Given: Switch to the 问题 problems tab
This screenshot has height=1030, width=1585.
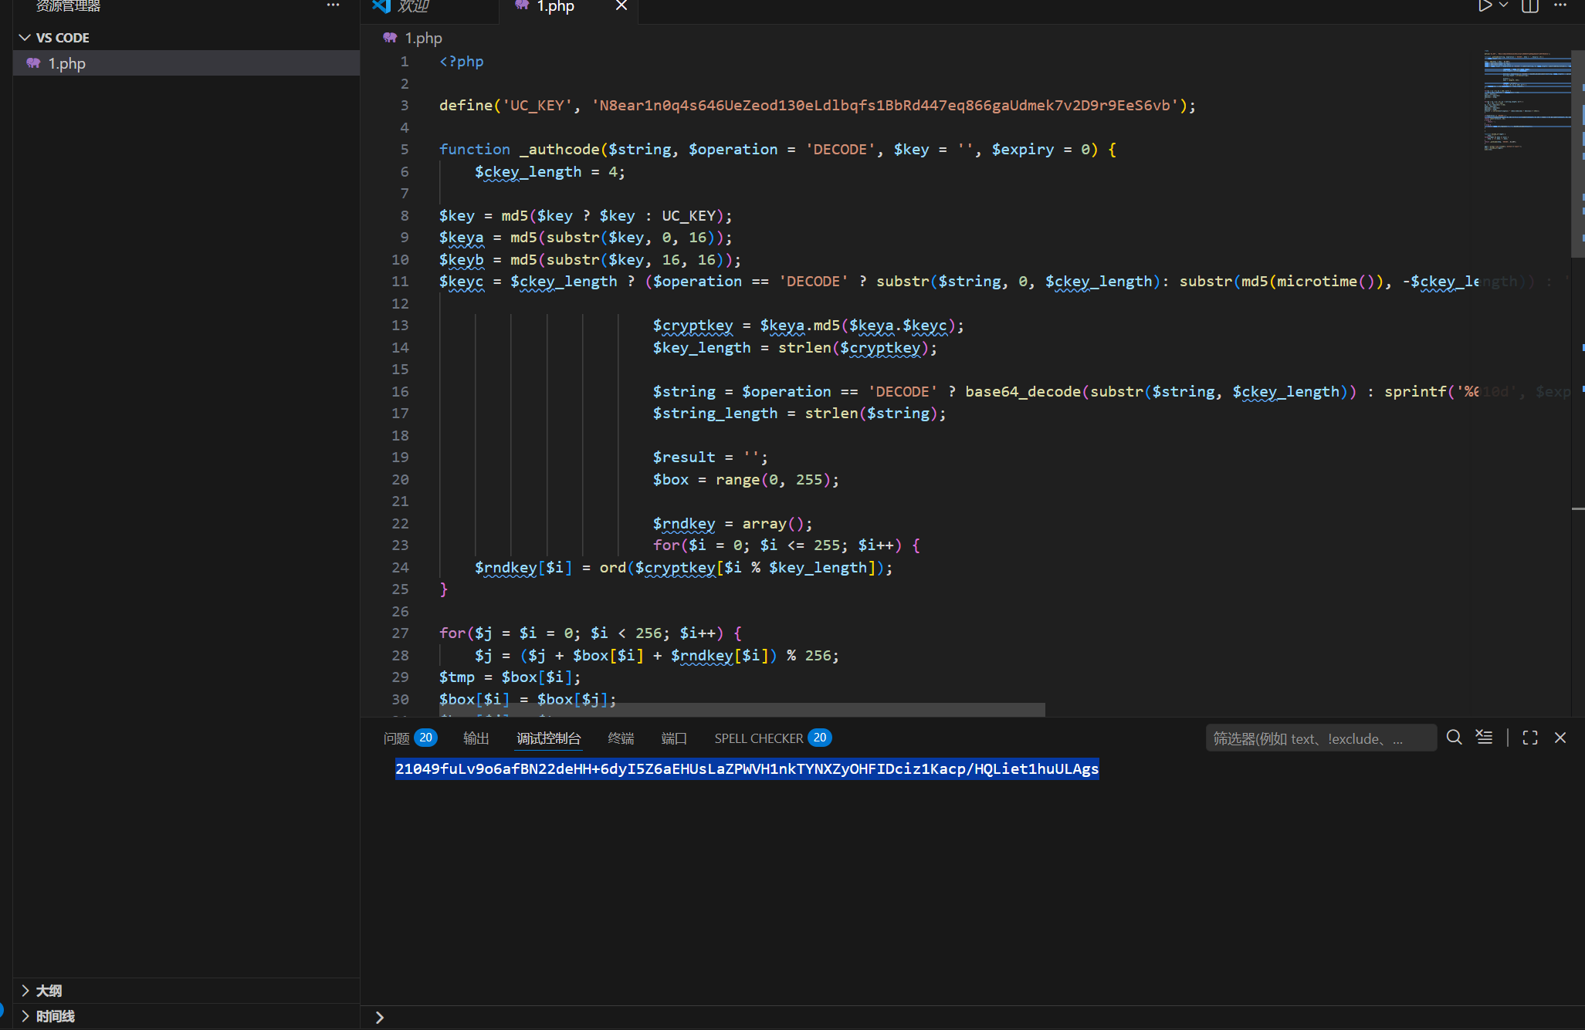Looking at the screenshot, I should click(397, 738).
